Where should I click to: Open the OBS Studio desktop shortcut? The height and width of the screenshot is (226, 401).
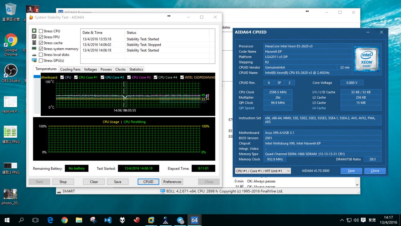pyautogui.click(x=11, y=73)
